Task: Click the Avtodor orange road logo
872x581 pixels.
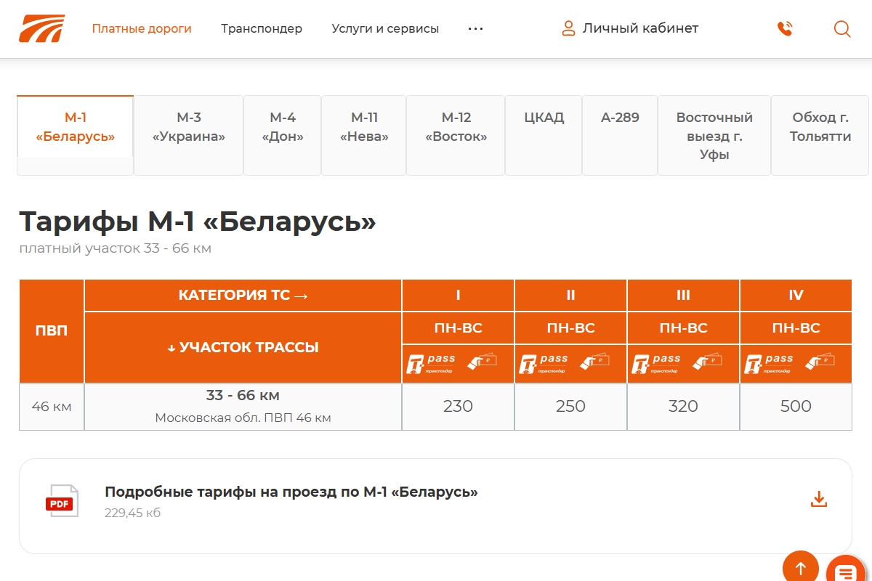Action: point(41,28)
